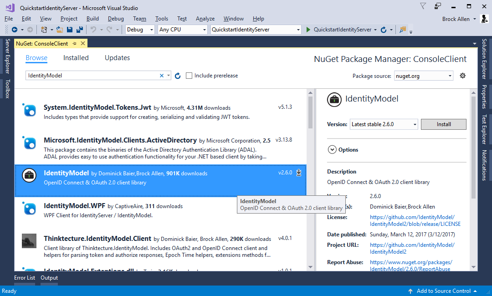Click the Save floppy disk icon
492x296 pixels.
coord(70,30)
